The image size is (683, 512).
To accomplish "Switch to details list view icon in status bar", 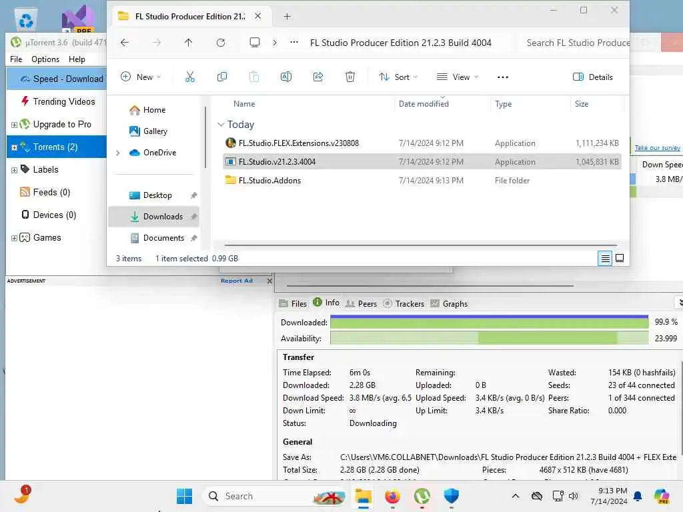I will 605,259.
